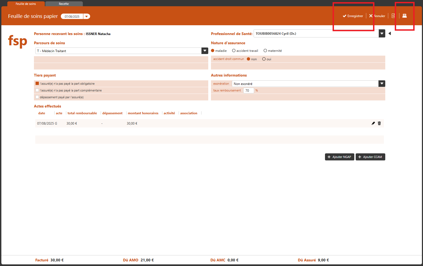The image size is (423, 266).
Task: Select the Feuille de soins tab
Action: coord(26,4)
